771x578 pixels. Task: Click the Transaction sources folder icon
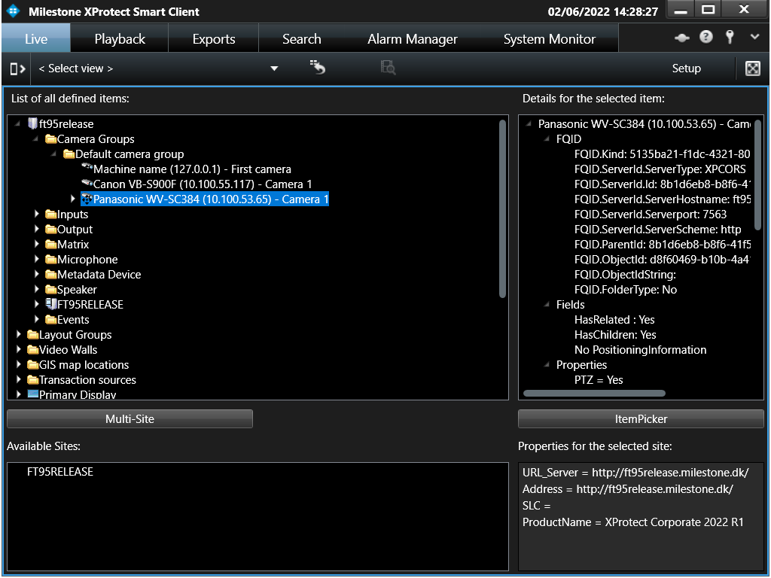click(32, 380)
